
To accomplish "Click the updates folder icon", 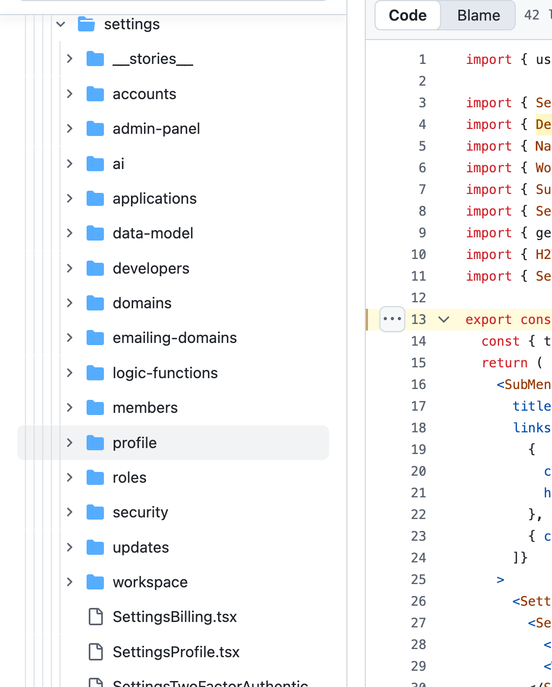I will tap(95, 547).
